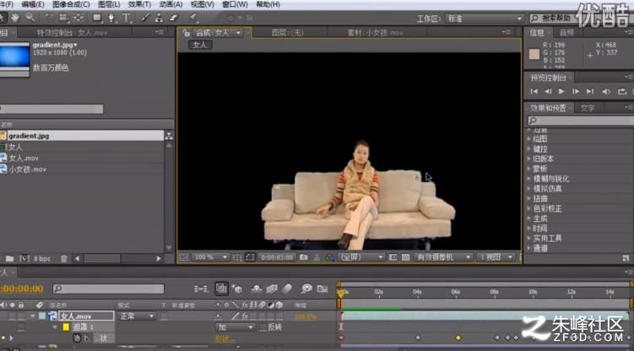Pick the Rectangle mask tool
Screen dimensions: 634x351
pos(96,18)
